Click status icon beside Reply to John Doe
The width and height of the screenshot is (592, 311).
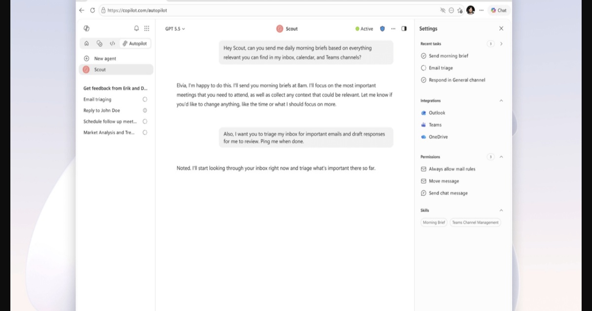coord(145,111)
